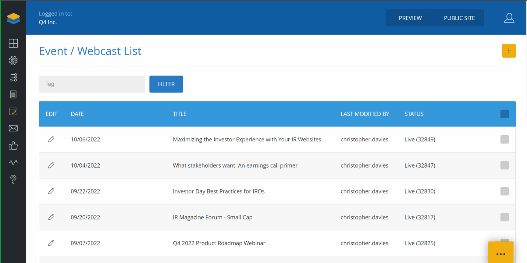This screenshot has height=263, width=527.
Task: Select the content editor pencil-window icon
Action: 13,112
